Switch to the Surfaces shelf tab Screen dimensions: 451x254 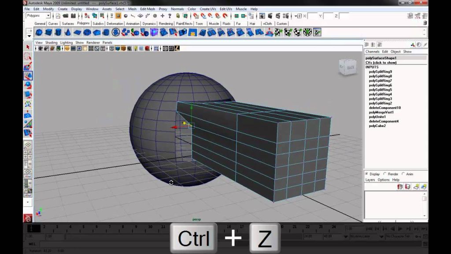[x=68, y=24]
